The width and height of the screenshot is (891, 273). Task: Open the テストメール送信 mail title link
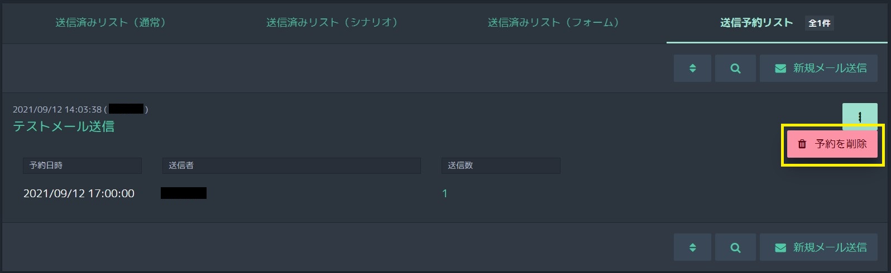[x=64, y=126]
